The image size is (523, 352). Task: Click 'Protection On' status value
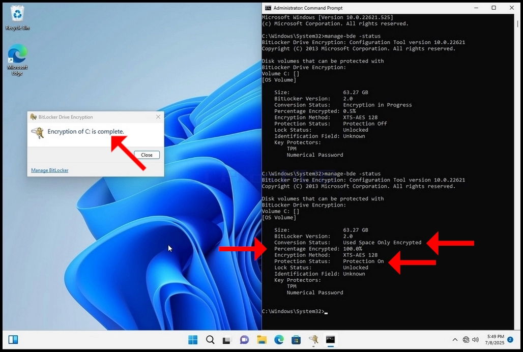pos(364,261)
